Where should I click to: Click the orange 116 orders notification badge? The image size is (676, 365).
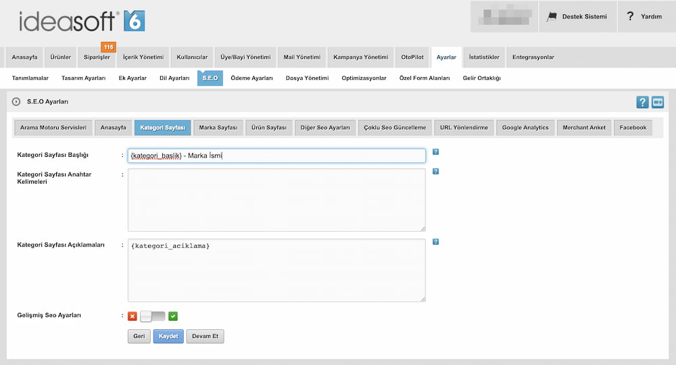click(x=107, y=47)
